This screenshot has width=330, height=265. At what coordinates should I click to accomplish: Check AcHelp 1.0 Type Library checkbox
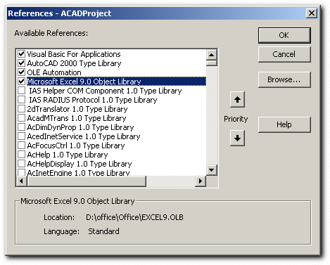coord(21,155)
